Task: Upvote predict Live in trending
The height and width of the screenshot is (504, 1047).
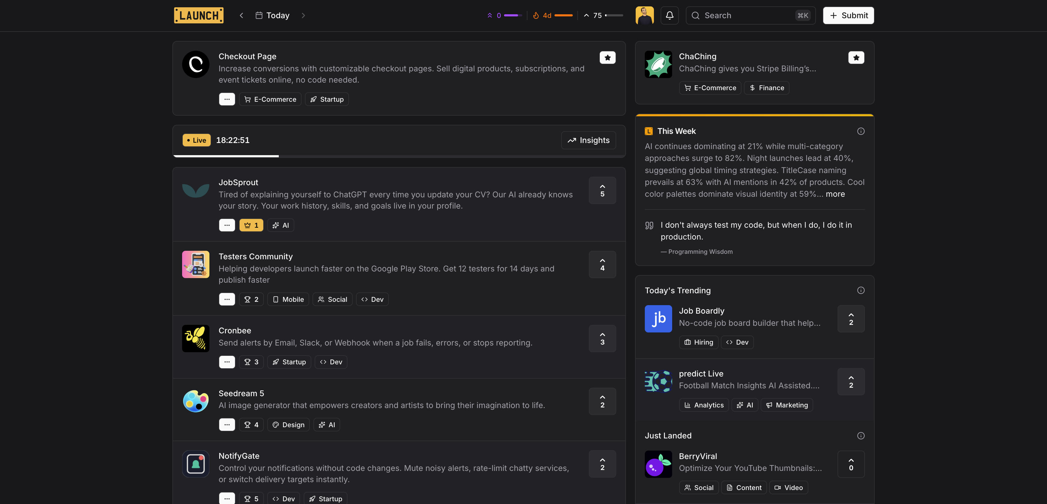Action: [851, 381]
